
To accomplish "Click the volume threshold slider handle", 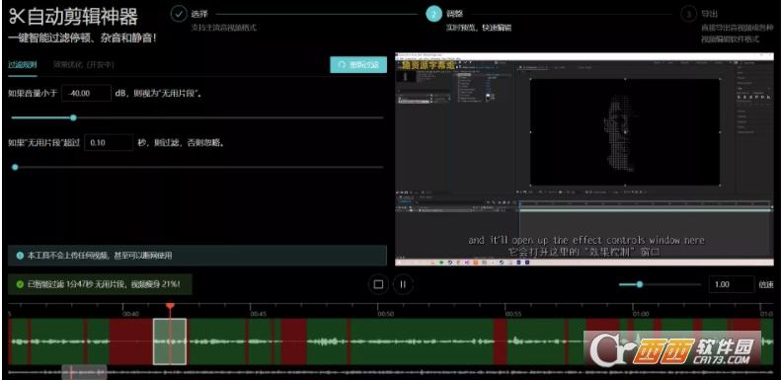I will pyautogui.click(x=73, y=118).
